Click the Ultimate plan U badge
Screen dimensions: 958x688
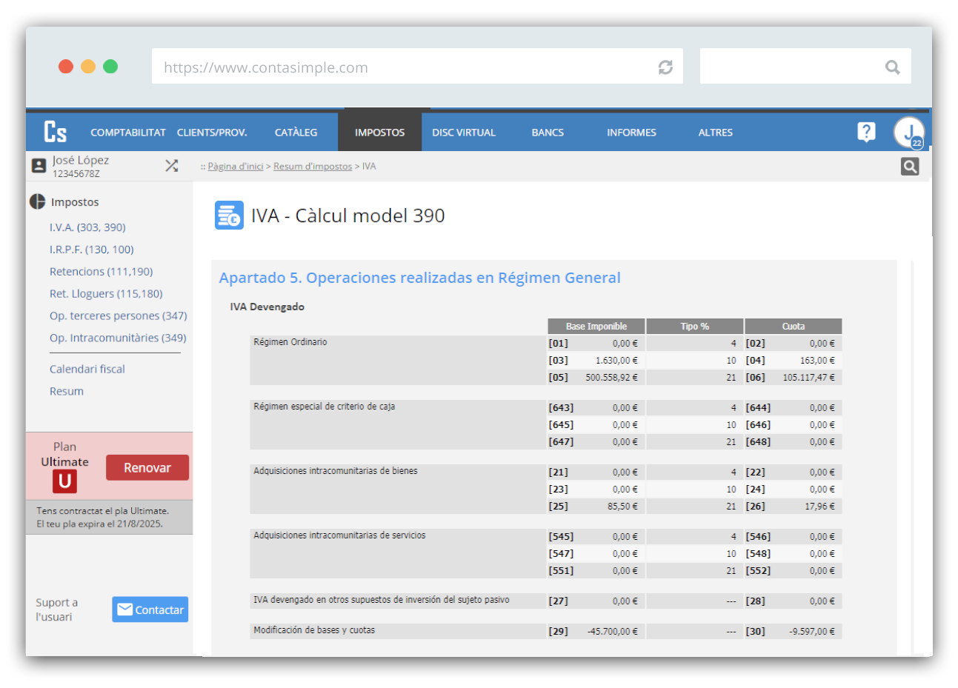point(64,481)
